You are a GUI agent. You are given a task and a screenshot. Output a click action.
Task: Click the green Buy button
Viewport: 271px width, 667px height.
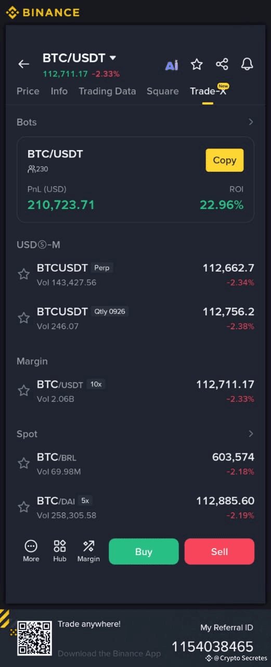pyautogui.click(x=144, y=551)
